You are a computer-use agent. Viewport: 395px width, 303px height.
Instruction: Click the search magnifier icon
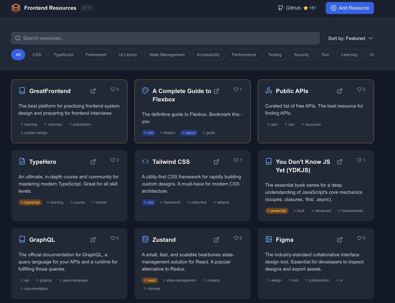(x=18, y=38)
